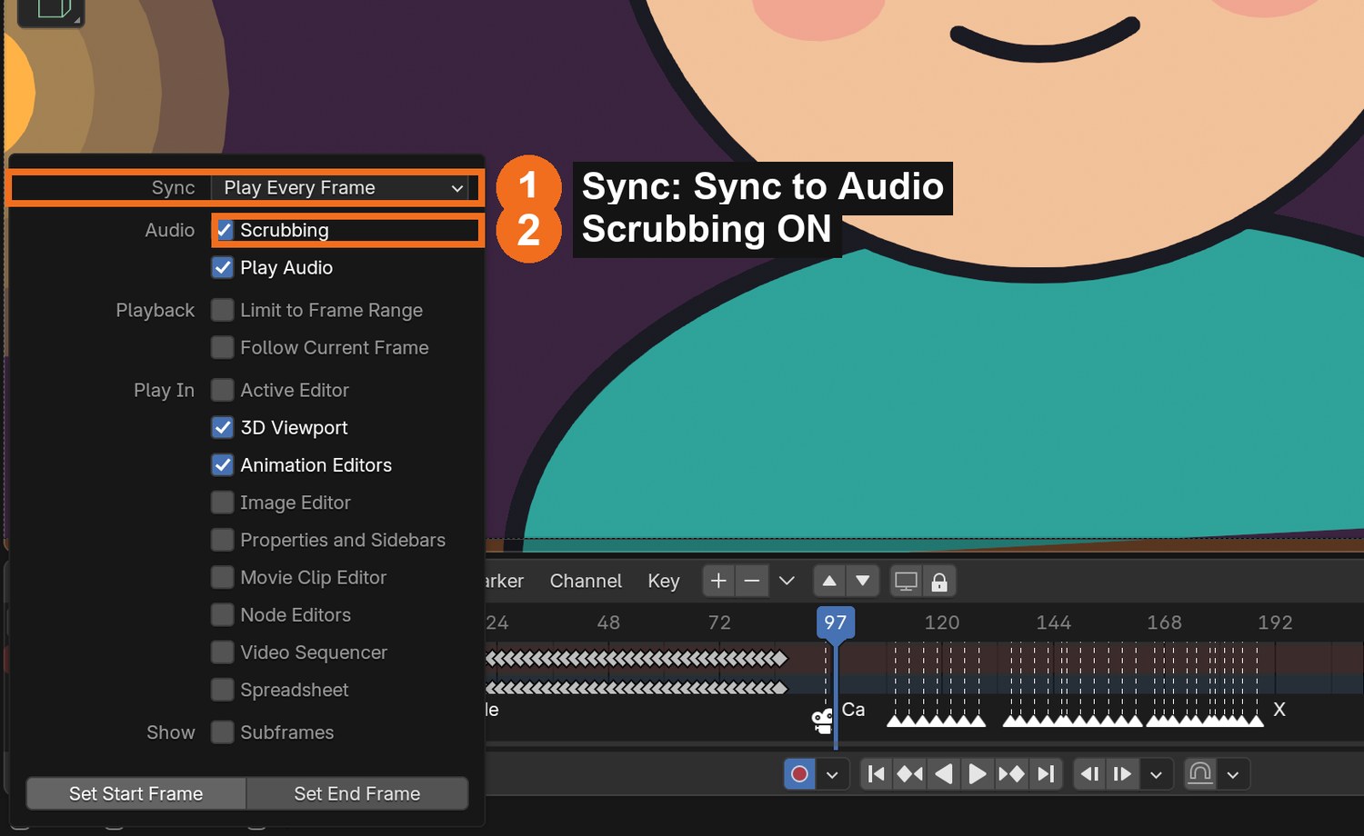The image size is (1364, 836).
Task: Enable Video Sequencer playback
Action: point(223,652)
